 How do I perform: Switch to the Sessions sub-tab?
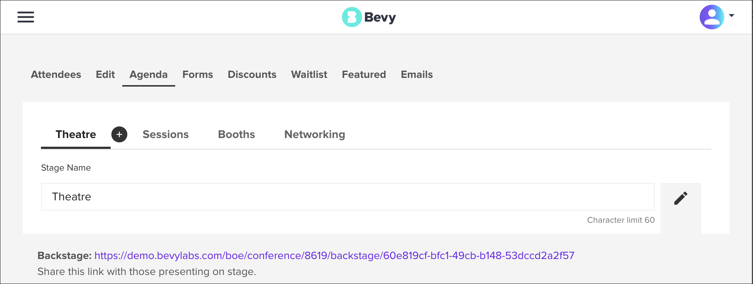point(166,134)
